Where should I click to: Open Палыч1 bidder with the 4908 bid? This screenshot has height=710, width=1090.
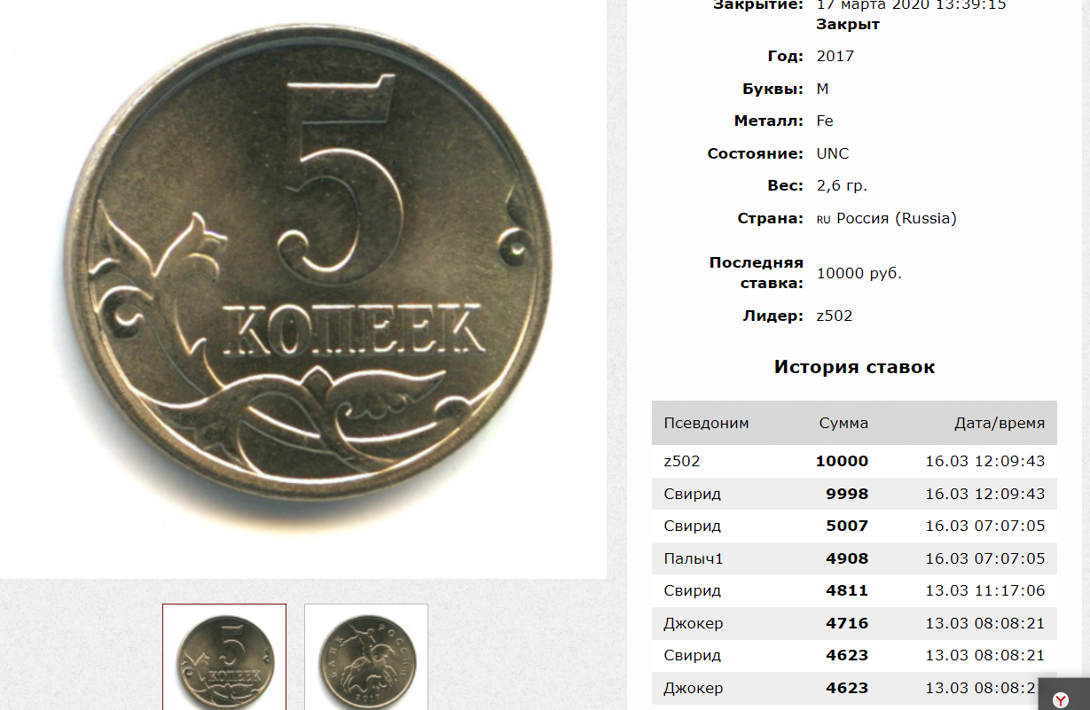click(694, 558)
